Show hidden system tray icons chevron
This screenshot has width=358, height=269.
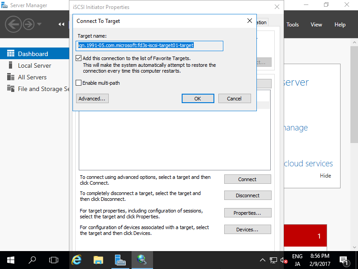coord(263,260)
